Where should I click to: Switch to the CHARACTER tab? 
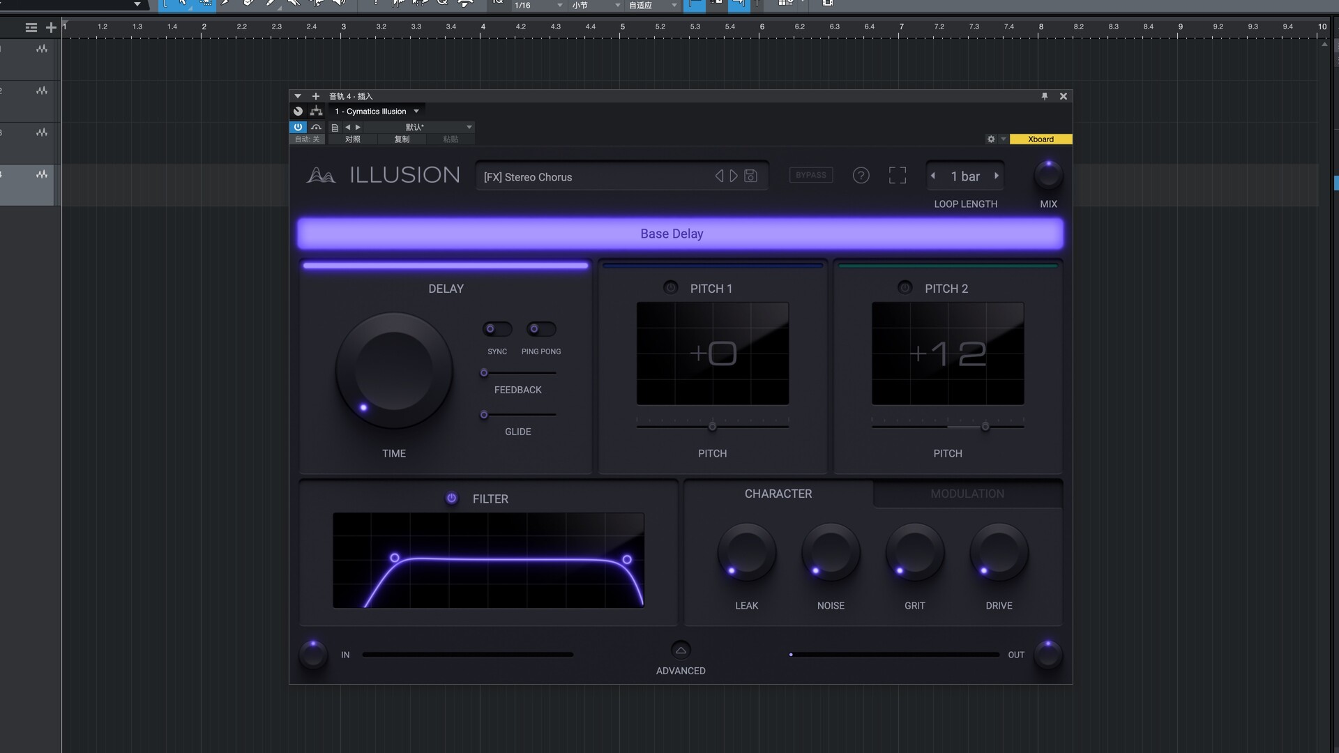(778, 494)
